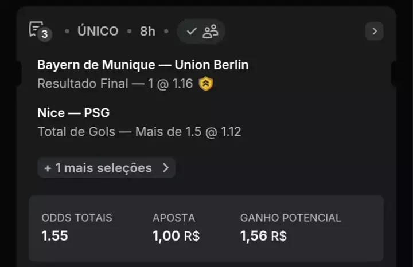The width and height of the screenshot is (413, 267).
Task: Click the 1.55 total odds value
Action: [x=54, y=236]
